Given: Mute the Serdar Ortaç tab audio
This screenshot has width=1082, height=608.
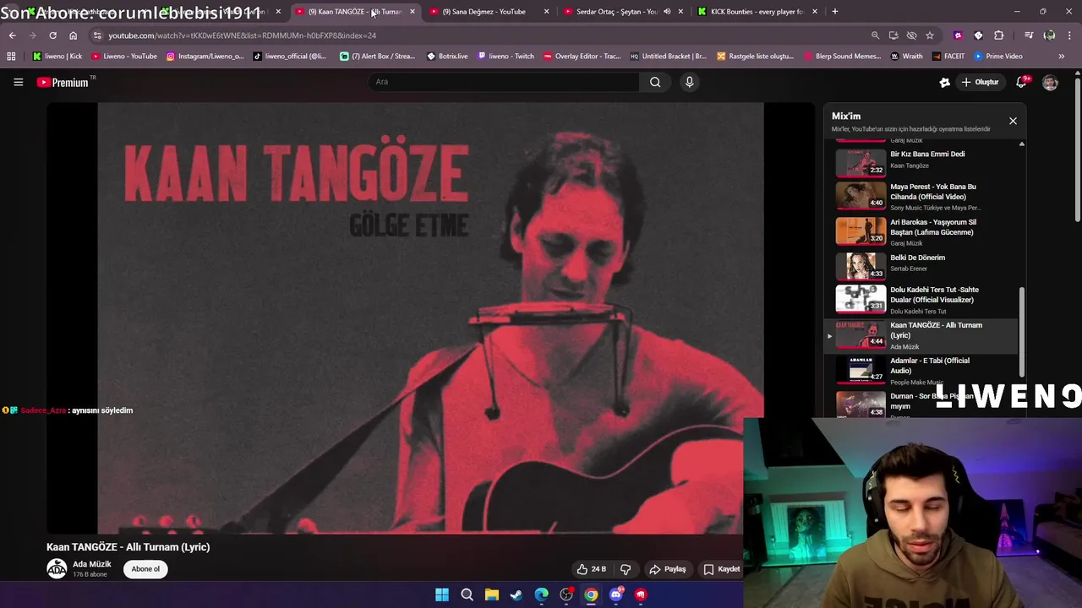Looking at the screenshot, I should click(667, 12).
